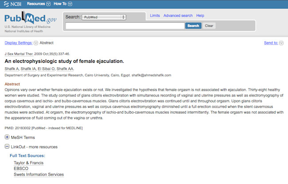
Task: Click the Clear button
Action: 209,26
